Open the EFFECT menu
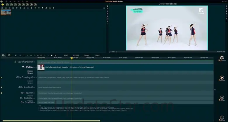Viewport: 228px width, 122px height. click(76, 55)
